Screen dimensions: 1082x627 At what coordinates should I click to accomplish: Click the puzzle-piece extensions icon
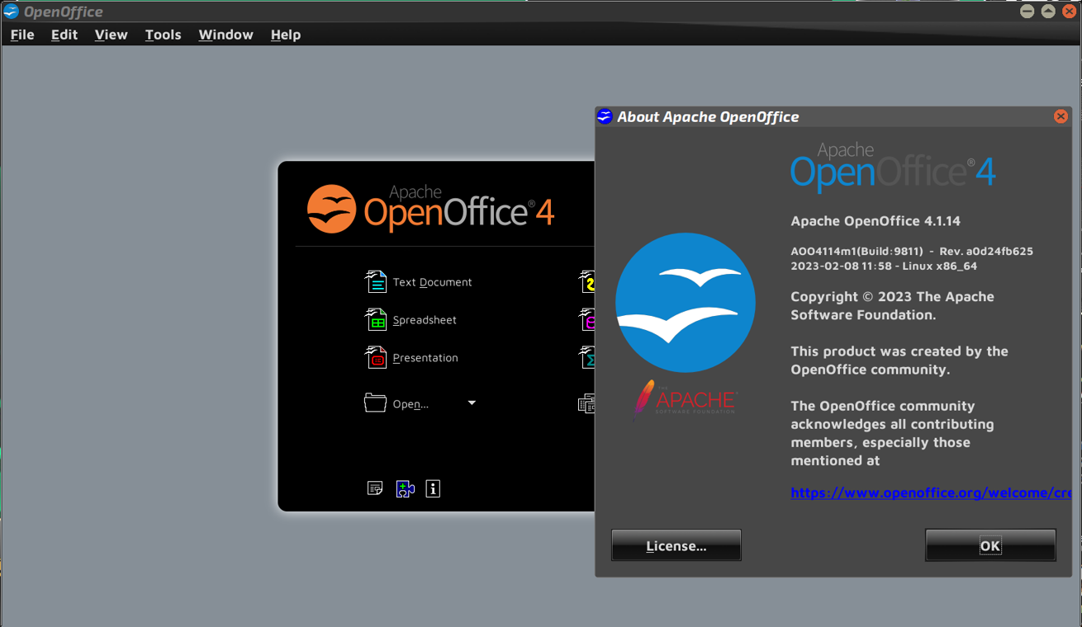tap(405, 488)
